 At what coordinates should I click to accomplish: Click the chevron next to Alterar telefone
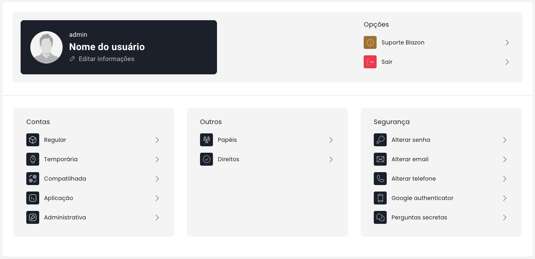505,179
